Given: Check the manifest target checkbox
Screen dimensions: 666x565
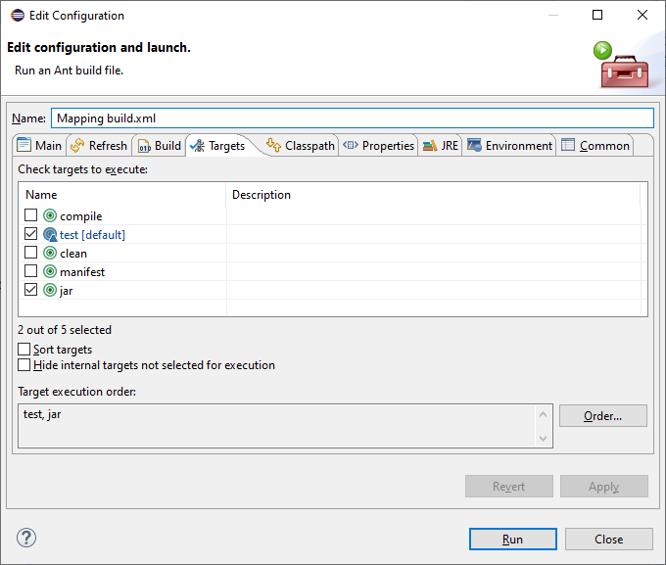Looking at the screenshot, I should (x=30, y=271).
